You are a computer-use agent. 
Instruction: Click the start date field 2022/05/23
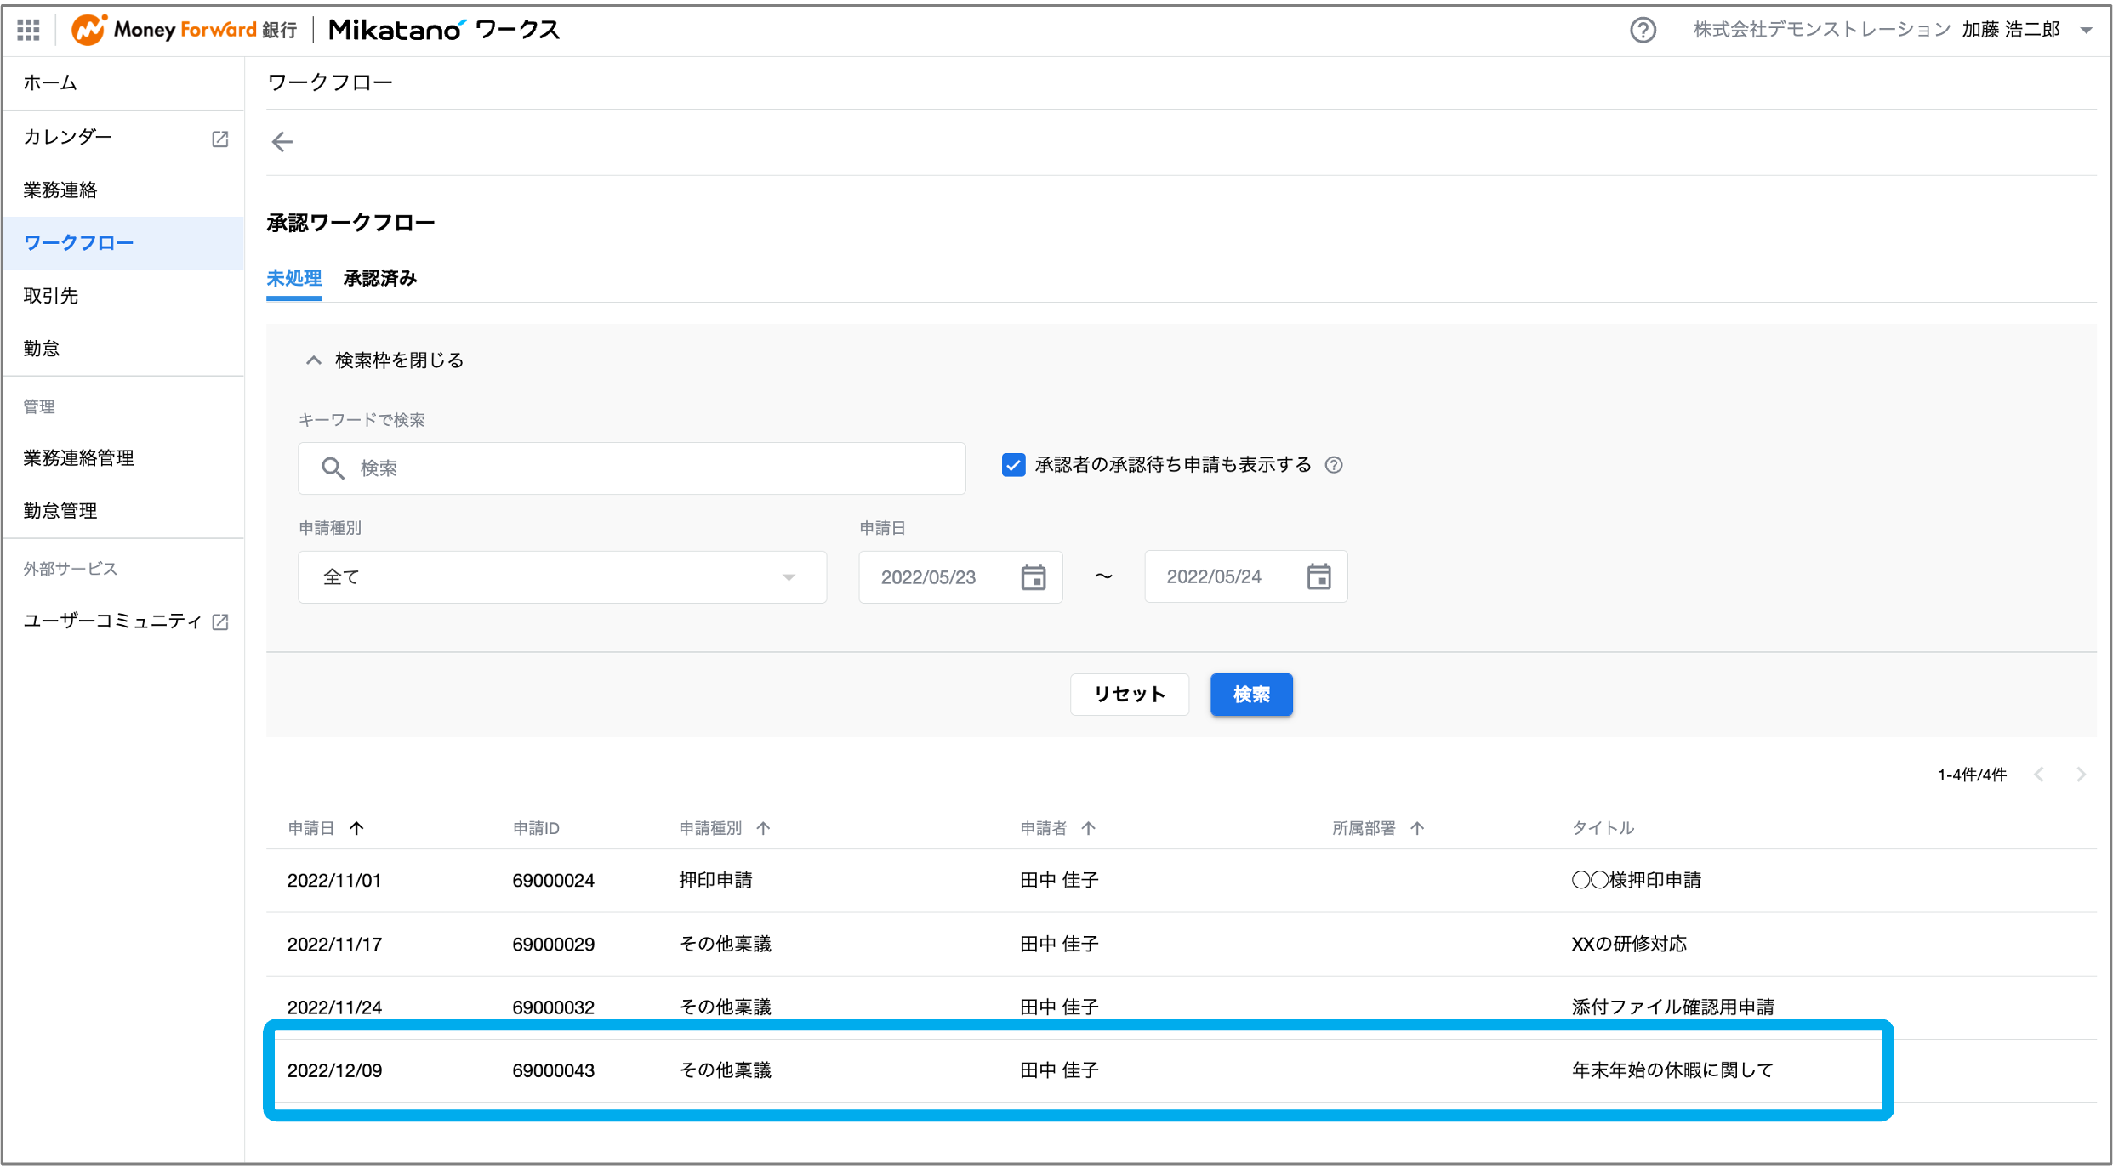[x=960, y=577]
